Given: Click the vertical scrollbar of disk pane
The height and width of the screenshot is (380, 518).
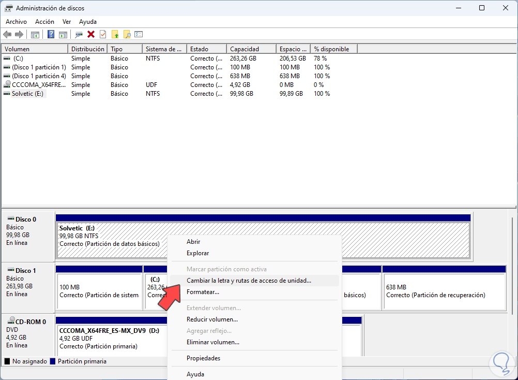Looking at the screenshot, I should 512,266.
